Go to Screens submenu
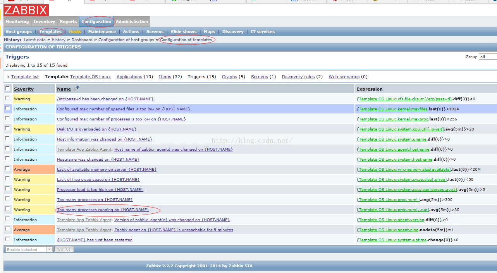Viewport: 497px width, 273px height. pyautogui.click(x=155, y=32)
